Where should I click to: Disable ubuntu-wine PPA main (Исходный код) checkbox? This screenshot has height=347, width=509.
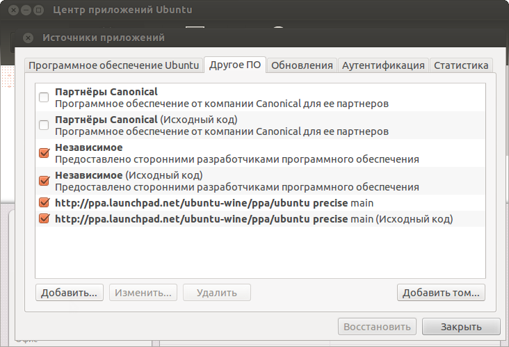click(x=44, y=219)
